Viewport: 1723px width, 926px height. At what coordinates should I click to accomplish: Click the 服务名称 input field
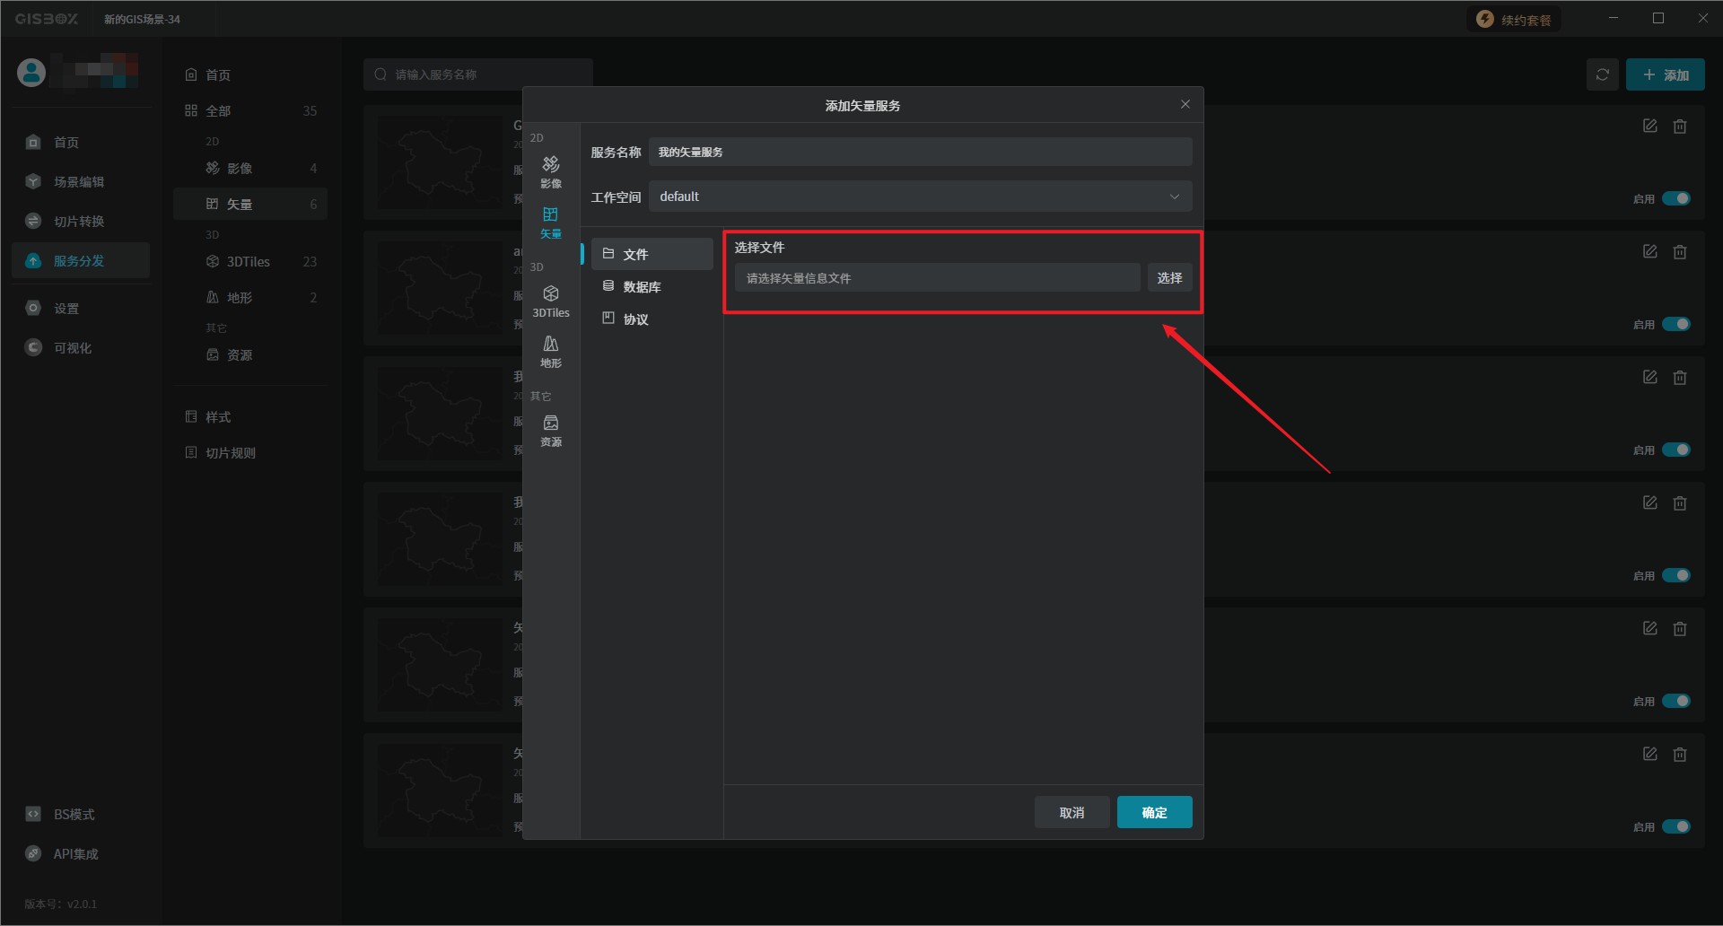point(920,153)
